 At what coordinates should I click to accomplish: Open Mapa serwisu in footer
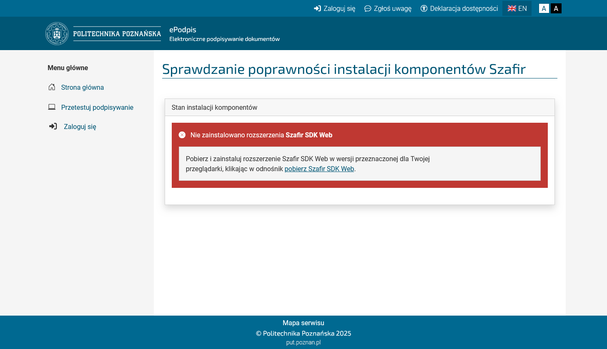click(x=303, y=323)
